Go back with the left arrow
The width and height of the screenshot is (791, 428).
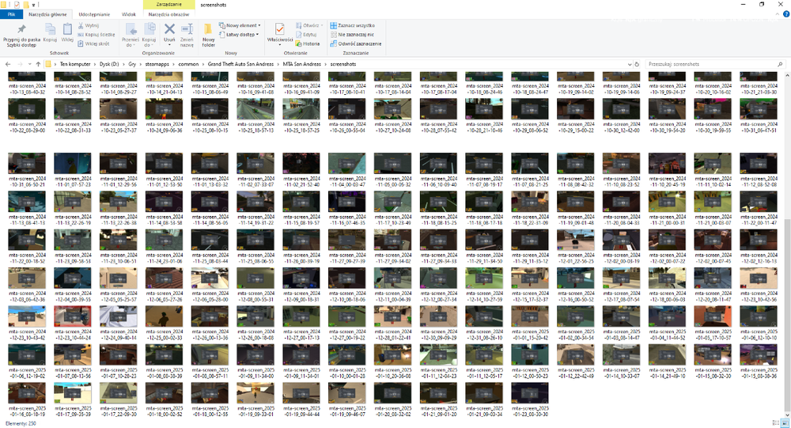coord(8,64)
